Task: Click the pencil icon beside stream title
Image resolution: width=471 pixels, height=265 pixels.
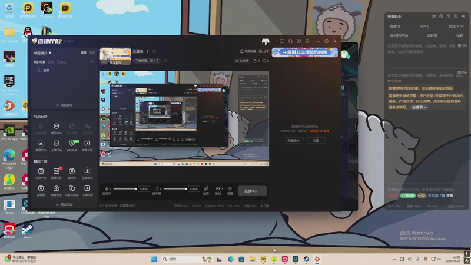Action: (154, 51)
